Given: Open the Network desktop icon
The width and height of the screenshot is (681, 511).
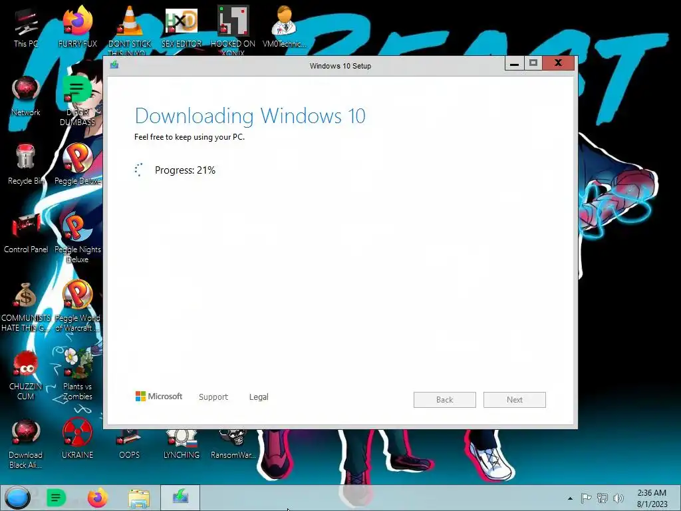Looking at the screenshot, I should pyautogui.click(x=26, y=96).
